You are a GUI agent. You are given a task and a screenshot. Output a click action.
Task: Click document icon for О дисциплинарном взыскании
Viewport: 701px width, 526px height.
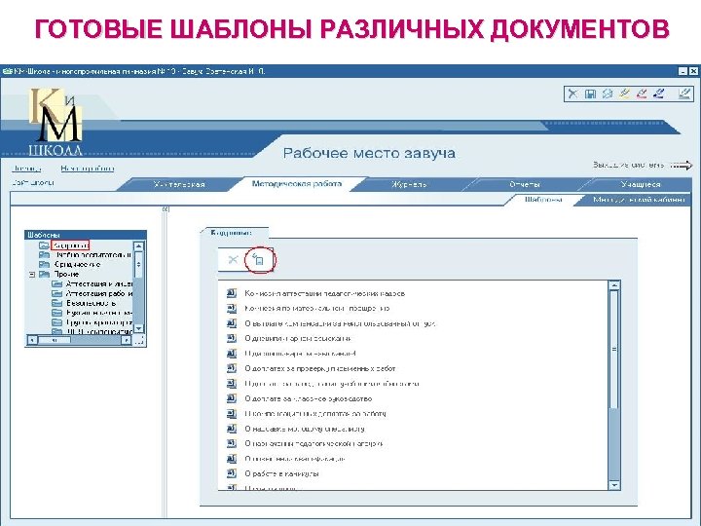point(231,338)
